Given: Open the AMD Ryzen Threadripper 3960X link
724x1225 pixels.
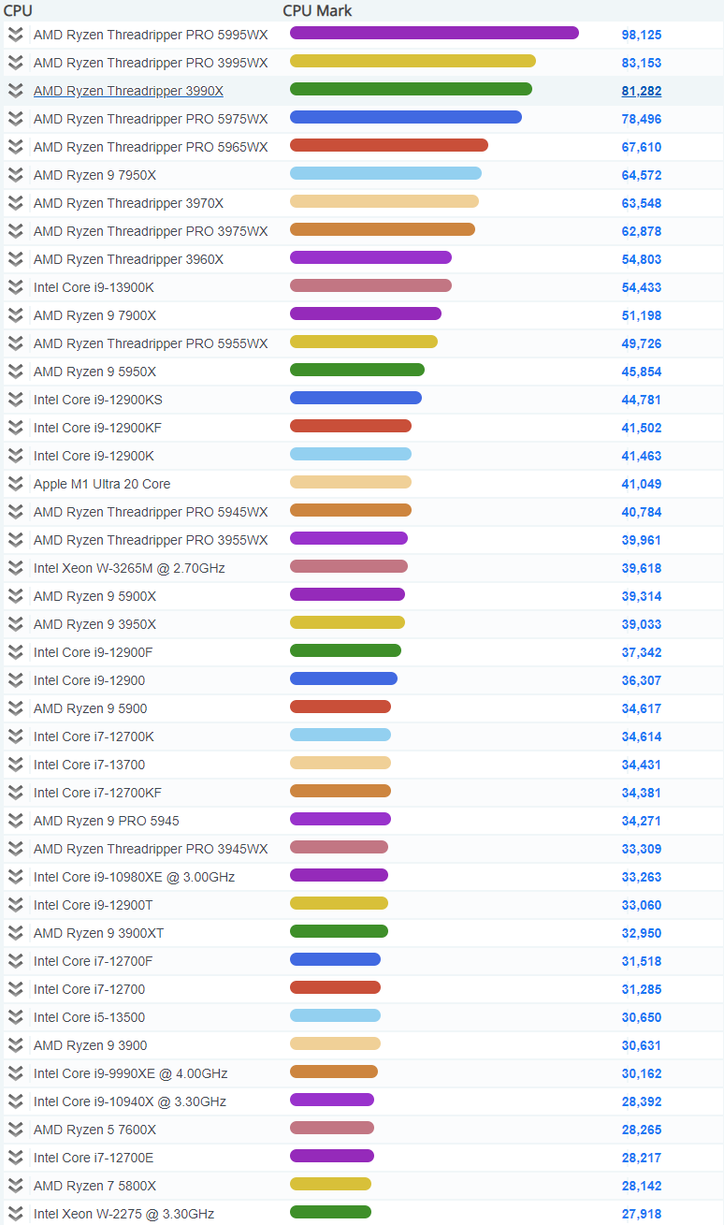Looking at the screenshot, I should tap(128, 259).
